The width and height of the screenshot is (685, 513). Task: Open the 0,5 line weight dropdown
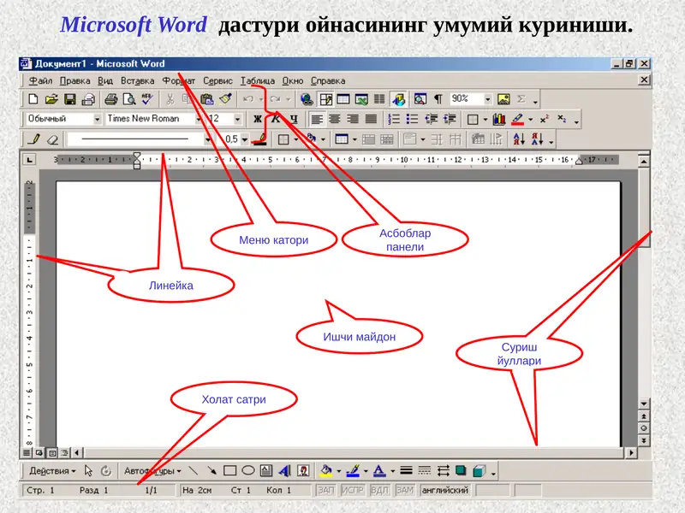pyautogui.click(x=245, y=139)
